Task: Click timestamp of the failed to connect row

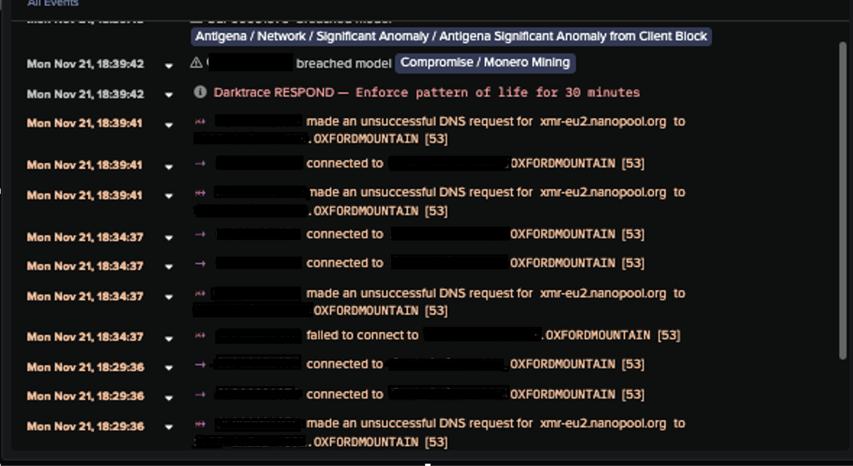Action: [85, 337]
